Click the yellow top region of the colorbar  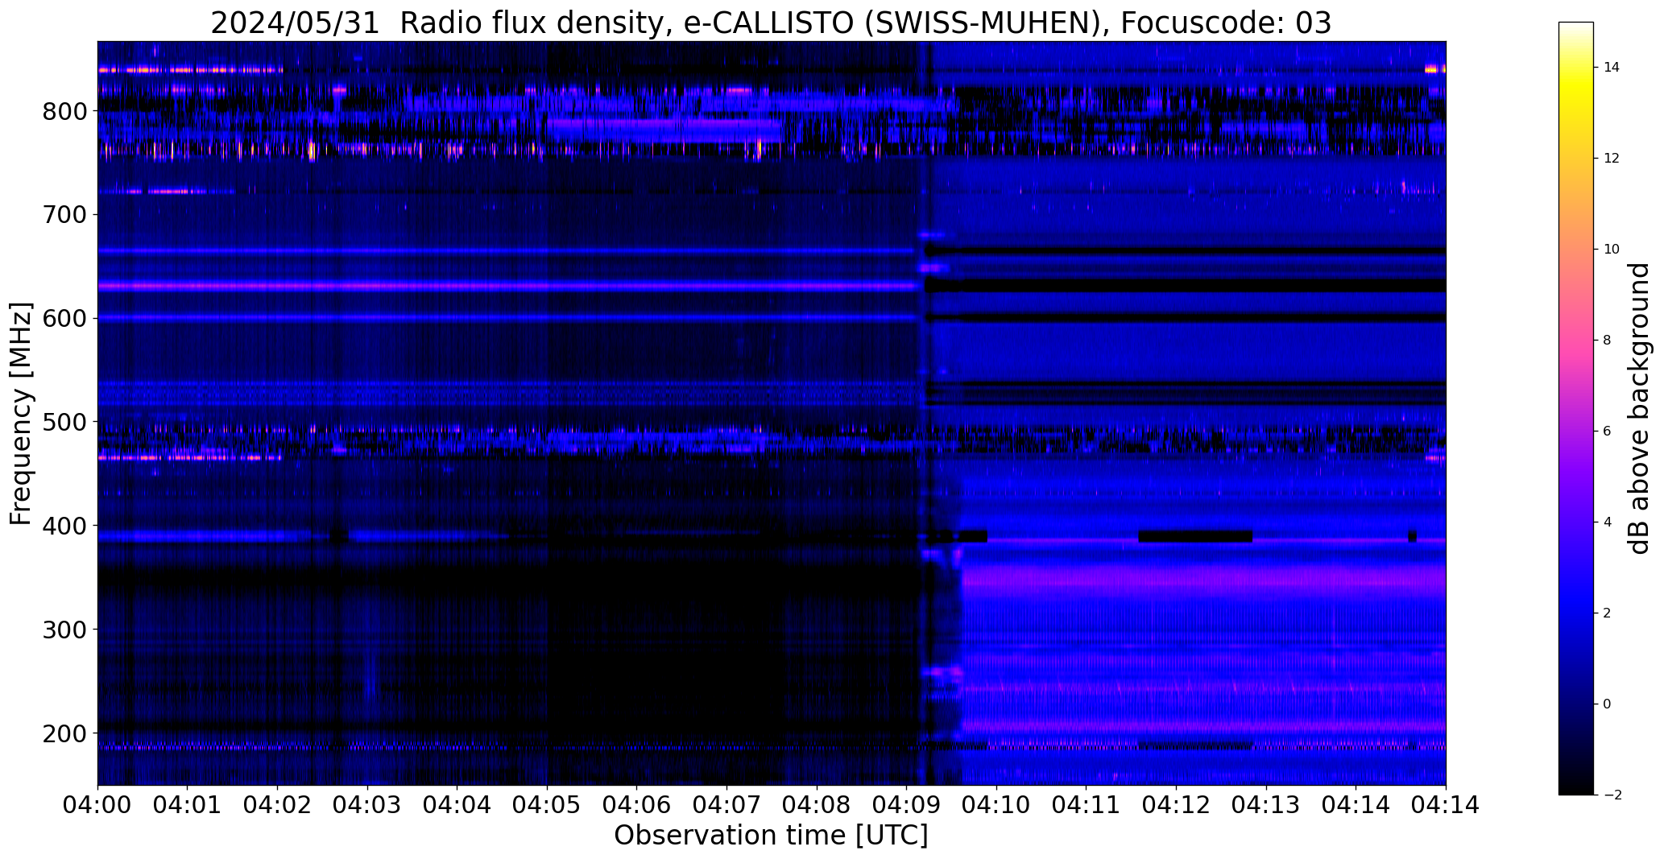[x=1575, y=89]
